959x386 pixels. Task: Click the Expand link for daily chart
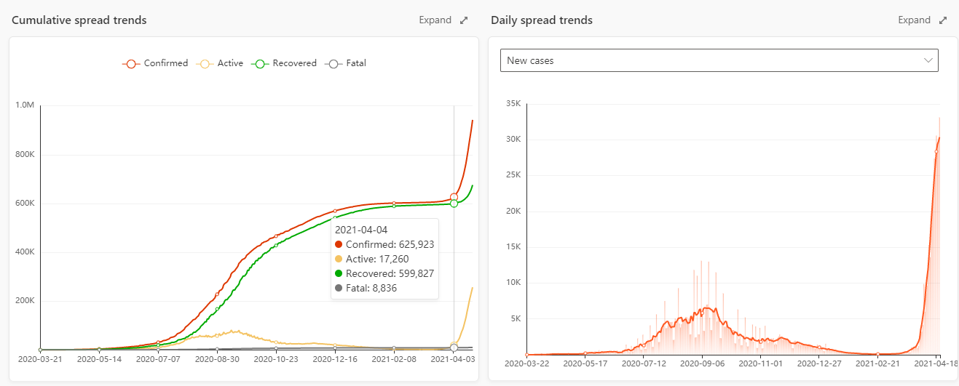pyautogui.click(x=914, y=20)
